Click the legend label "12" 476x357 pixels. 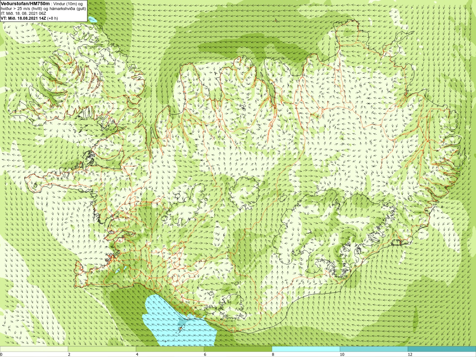click(410, 355)
